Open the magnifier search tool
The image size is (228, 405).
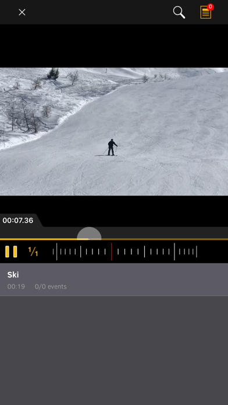[x=179, y=12]
